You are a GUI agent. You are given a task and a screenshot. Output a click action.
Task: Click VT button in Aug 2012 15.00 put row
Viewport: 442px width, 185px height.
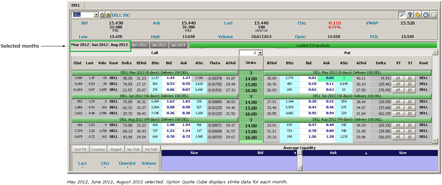pyautogui.click(x=398, y=131)
